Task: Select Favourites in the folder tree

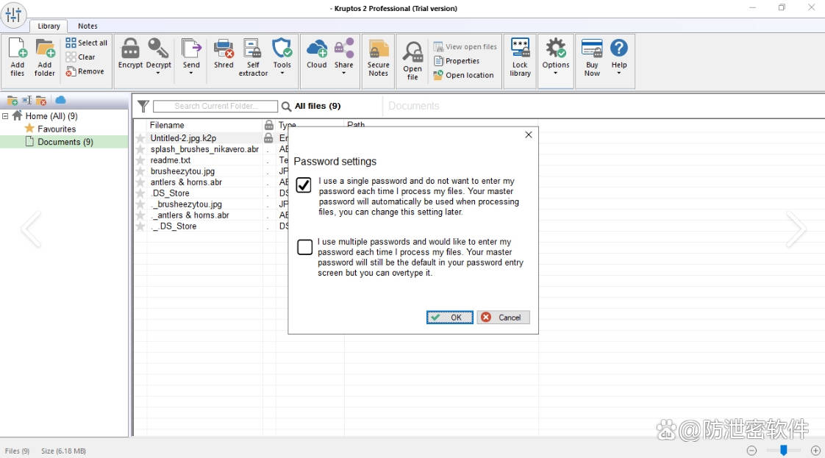Action: (x=57, y=129)
